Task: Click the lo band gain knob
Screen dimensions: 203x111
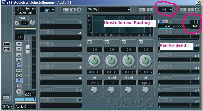Action: [x=95, y=61]
